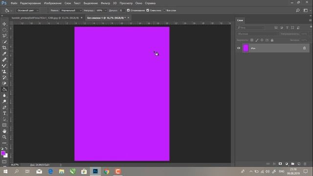313x176 pixels.
Task: Toggle the Смежные пиксели checkbox
Action: click(148, 10)
